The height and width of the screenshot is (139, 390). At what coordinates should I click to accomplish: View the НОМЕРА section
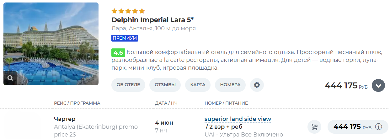(x=230, y=85)
